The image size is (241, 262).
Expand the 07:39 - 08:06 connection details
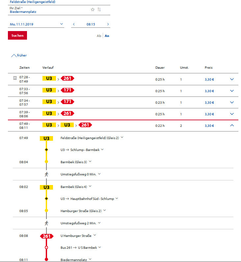click(x=232, y=114)
